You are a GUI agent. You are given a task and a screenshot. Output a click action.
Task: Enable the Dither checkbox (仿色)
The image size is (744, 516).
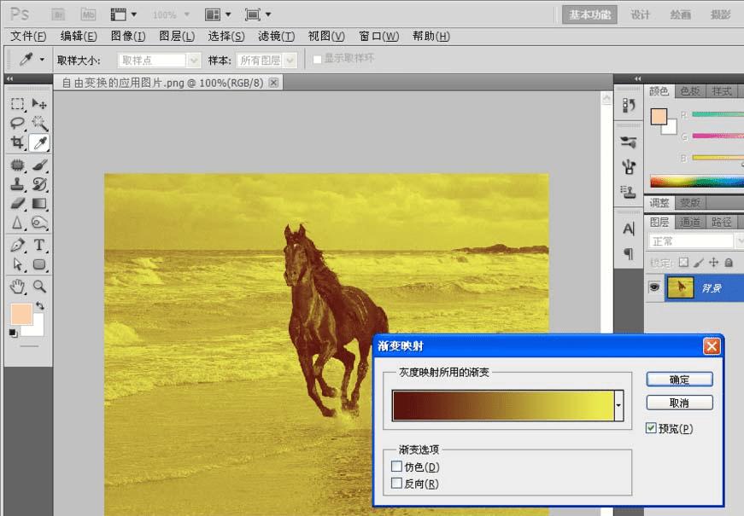click(x=396, y=467)
